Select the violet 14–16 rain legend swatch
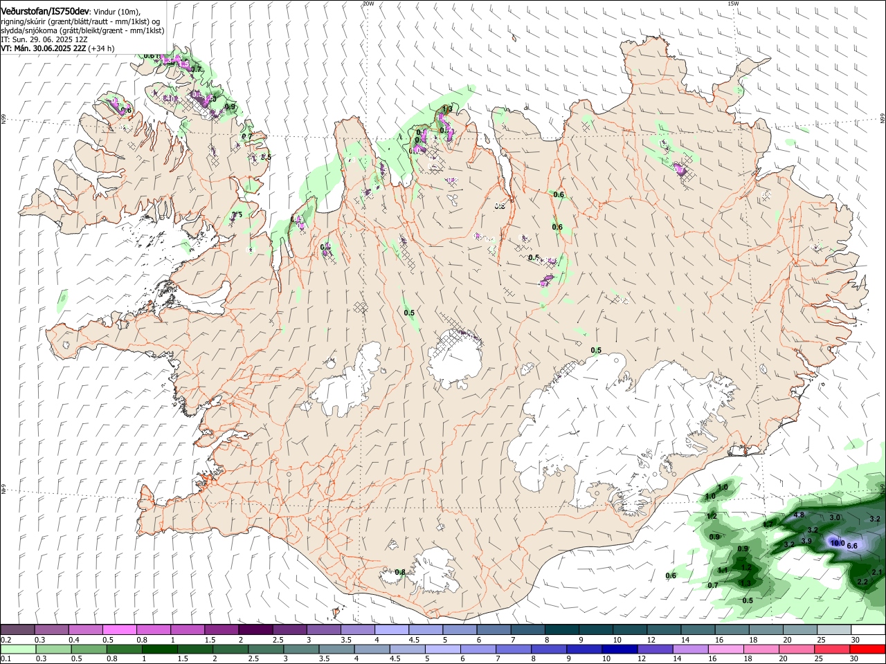The width and height of the screenshot is (886, 664). pyautogui.click(x=690, y=649)
